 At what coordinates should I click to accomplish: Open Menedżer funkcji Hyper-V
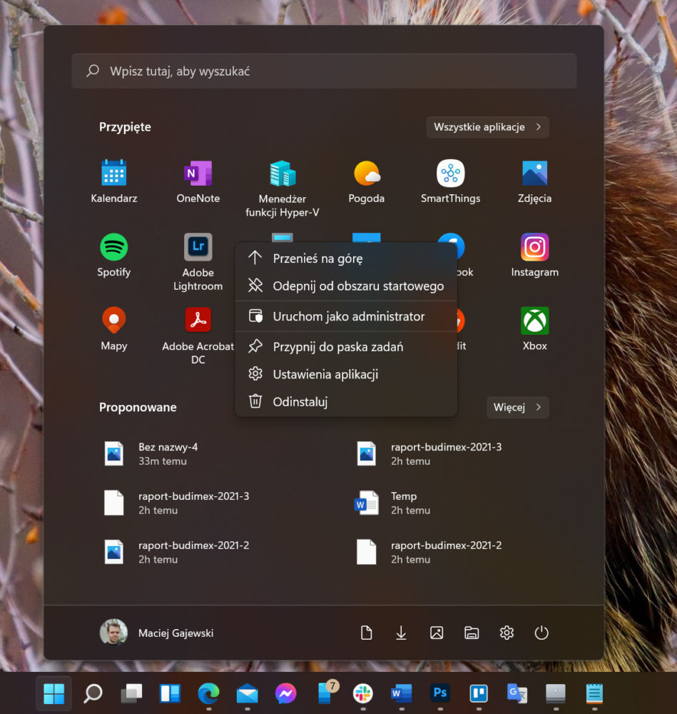pyautogui.click(x=282, y=188)
